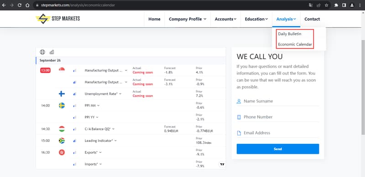This screenshot has height=177, width=365.
Task: Click the 16:30 time label
Action: click(45, 152)
